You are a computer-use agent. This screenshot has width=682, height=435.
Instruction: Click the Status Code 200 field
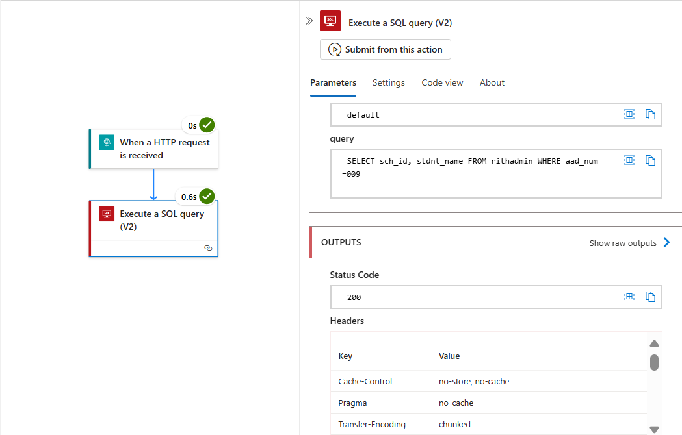click(x=496, y=297)
